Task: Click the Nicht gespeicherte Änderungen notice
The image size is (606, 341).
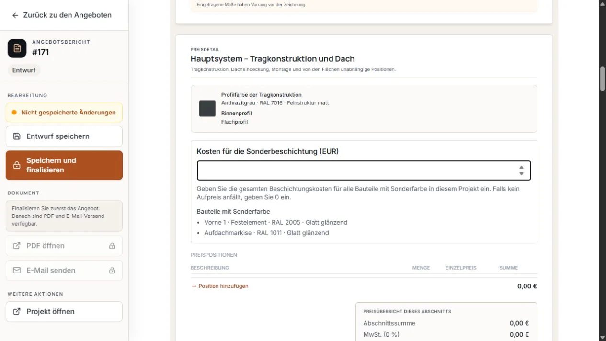Action: [64, 113]
